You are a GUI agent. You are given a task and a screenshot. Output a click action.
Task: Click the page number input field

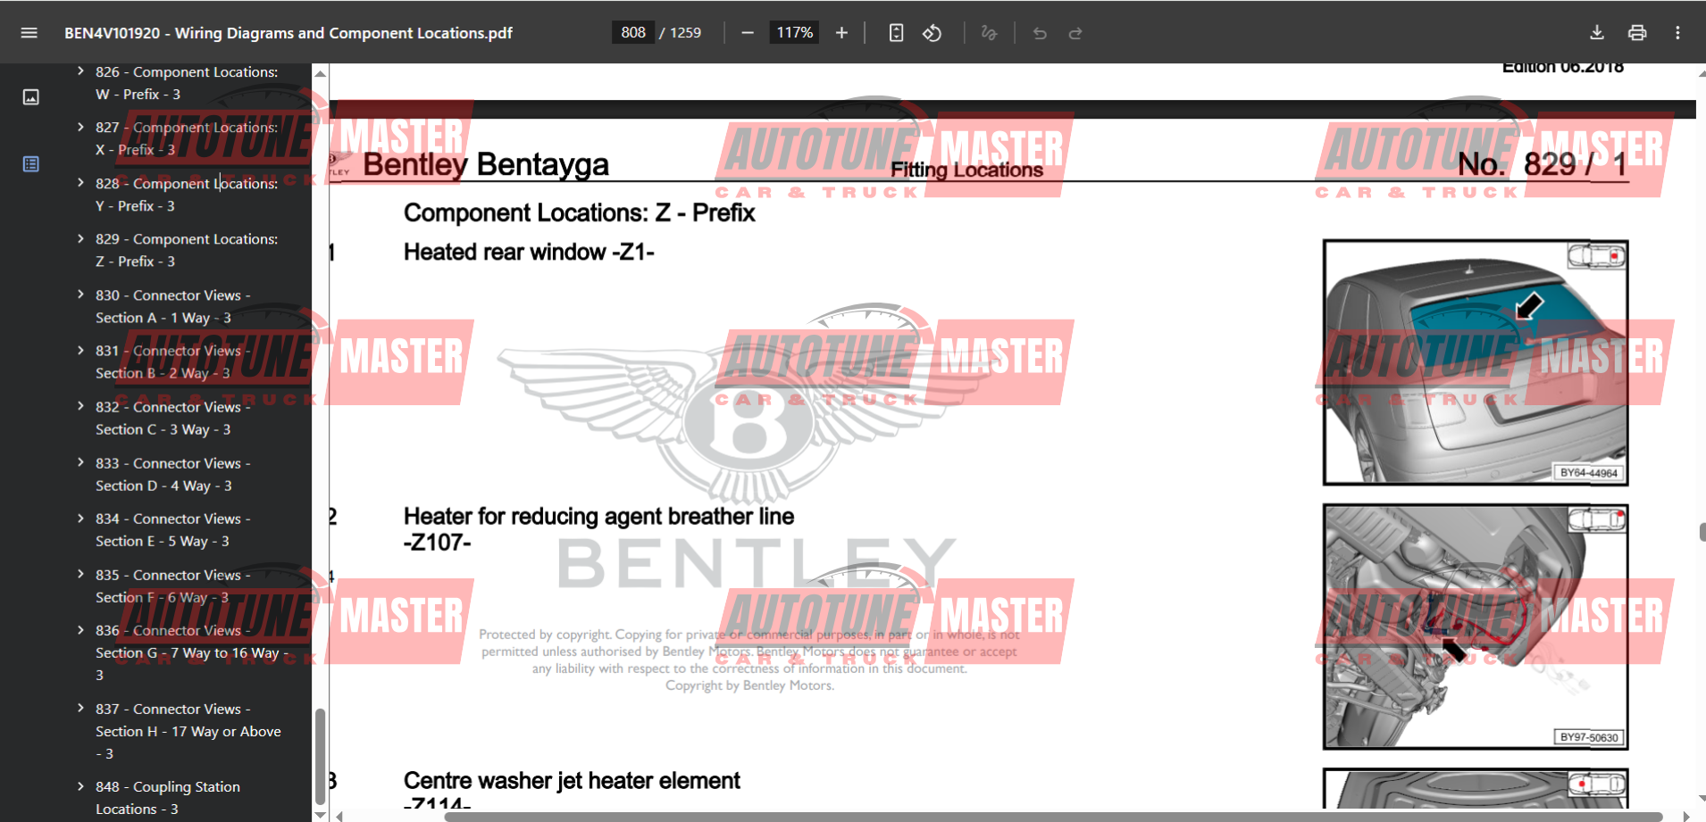[x=633, y=33]
